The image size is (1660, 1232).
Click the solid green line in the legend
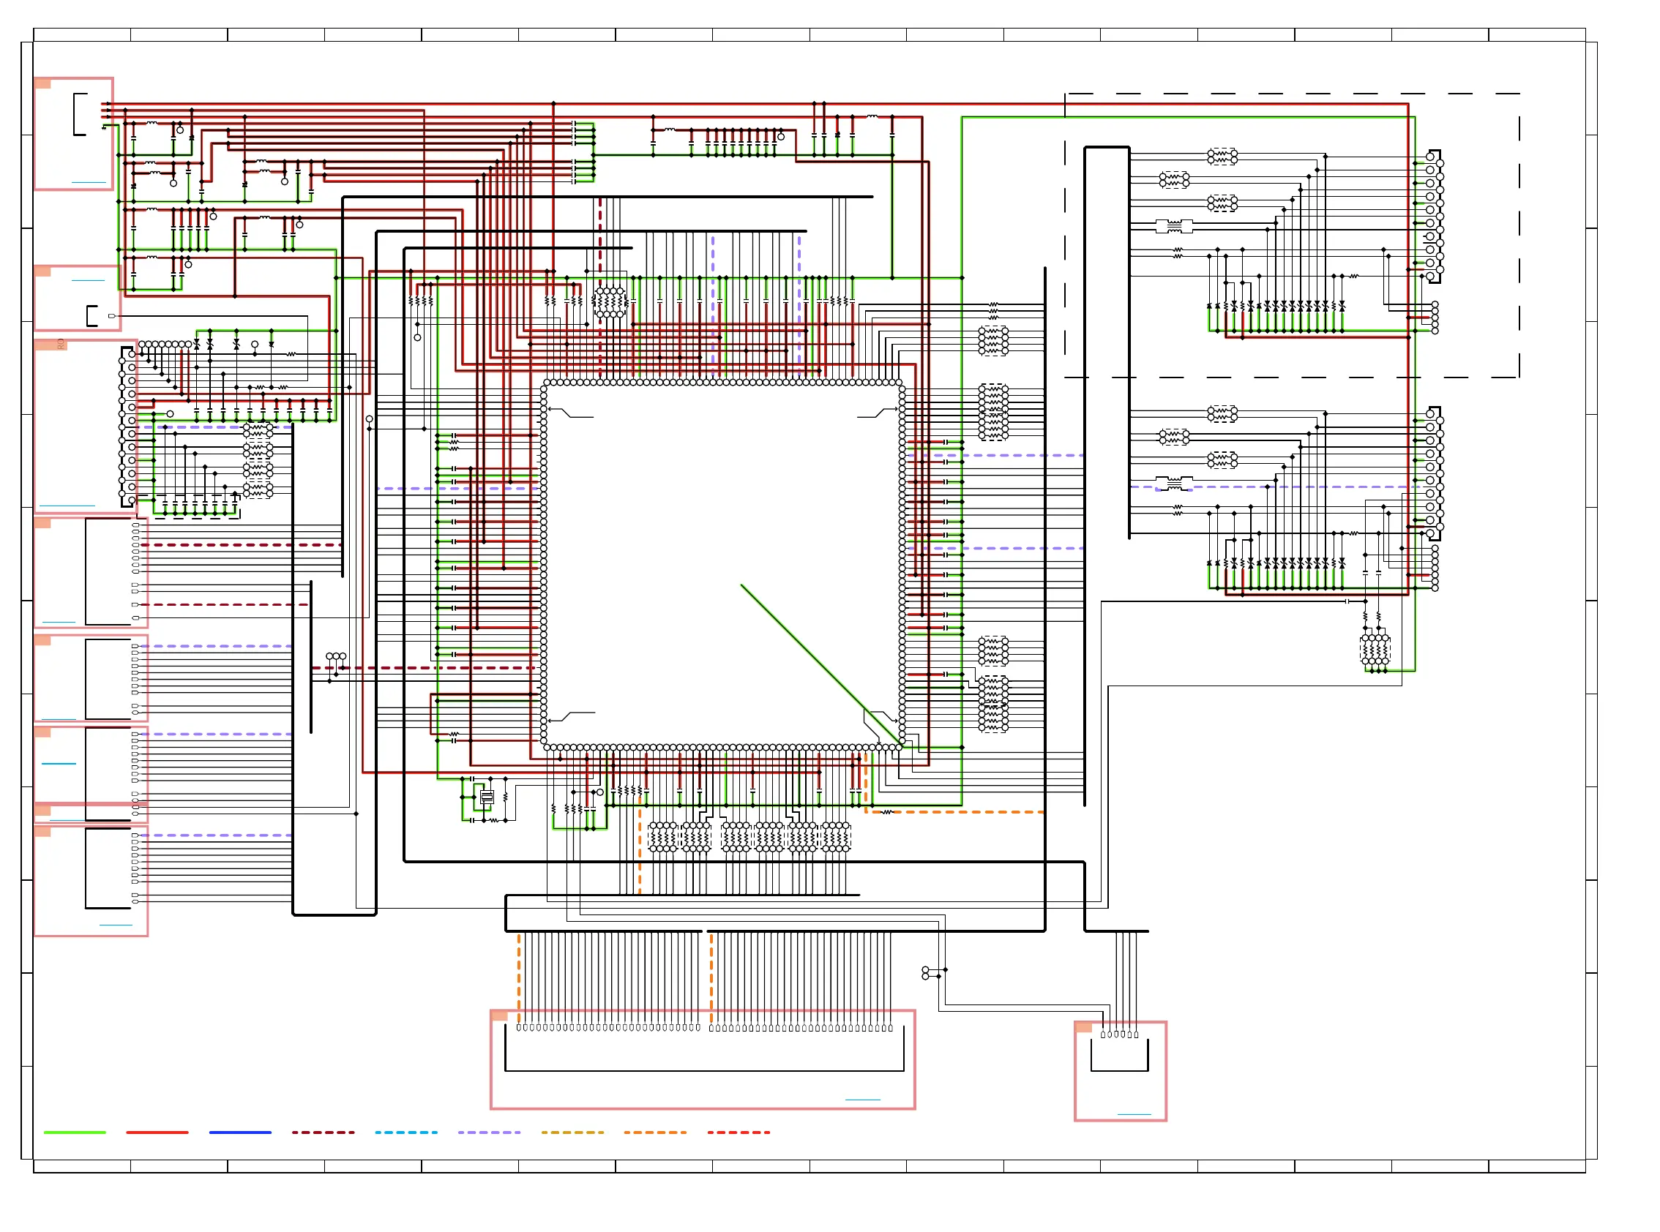(x=75, y=1132)
